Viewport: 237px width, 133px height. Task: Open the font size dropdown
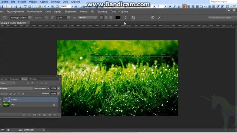69,18
